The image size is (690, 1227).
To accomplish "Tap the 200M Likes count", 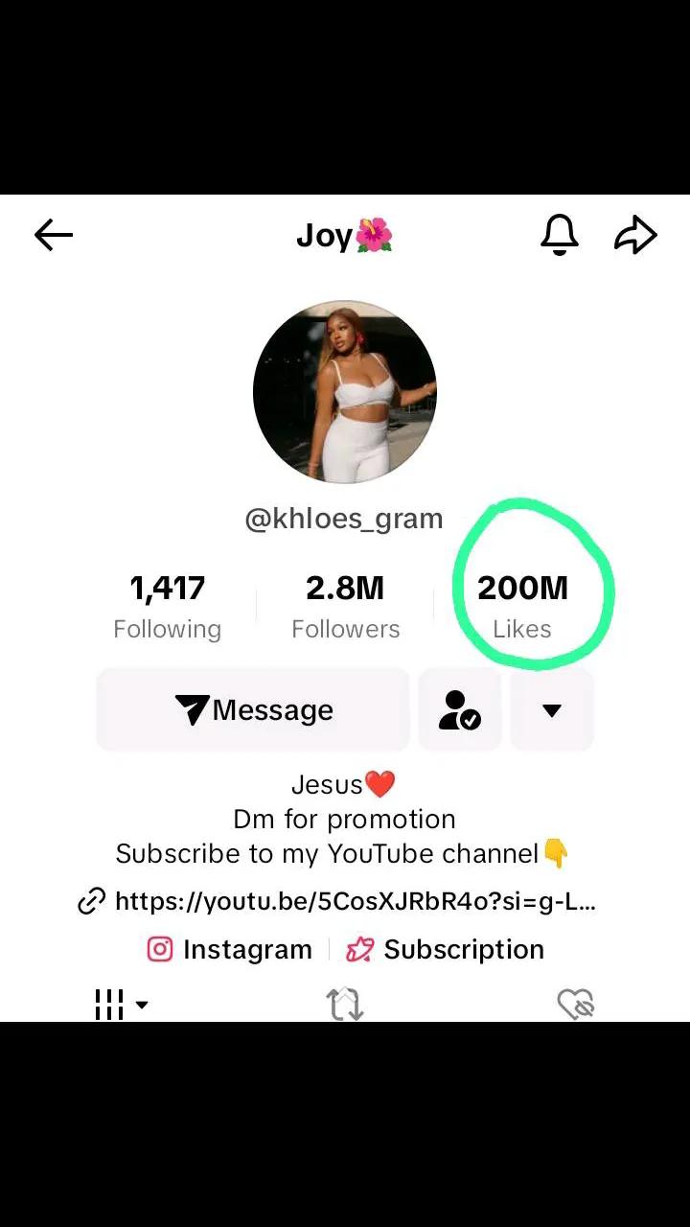I will 522,606.
